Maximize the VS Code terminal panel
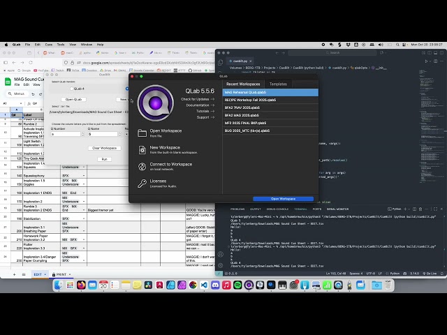The height and width of the screenshot is (335, 447). (x=435, y=209)
